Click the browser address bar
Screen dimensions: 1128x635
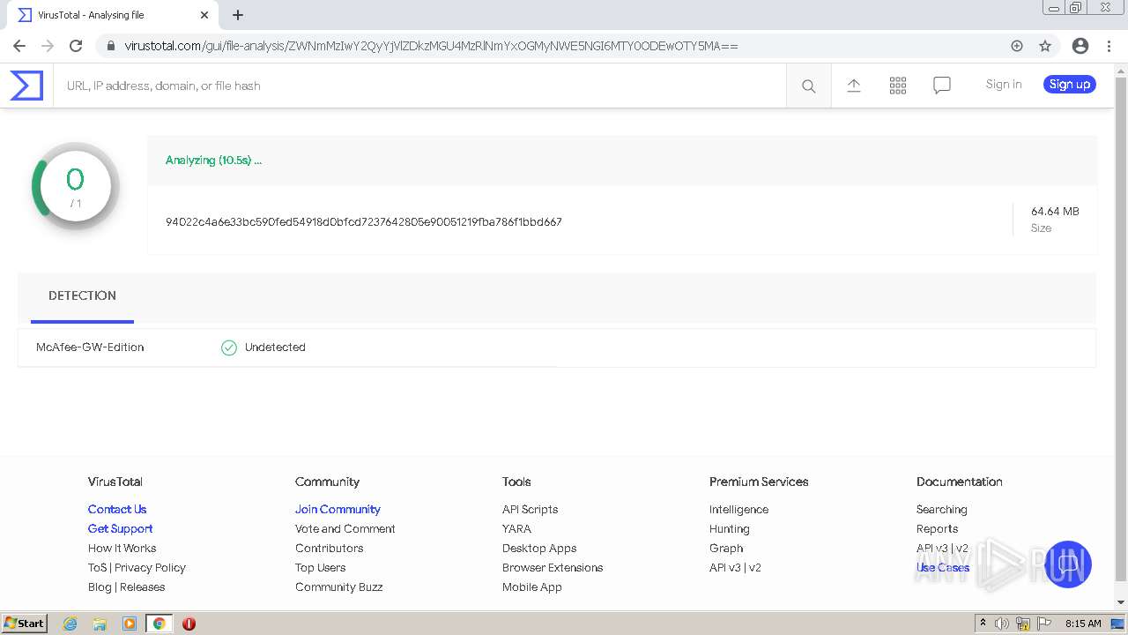coord(564,46)
